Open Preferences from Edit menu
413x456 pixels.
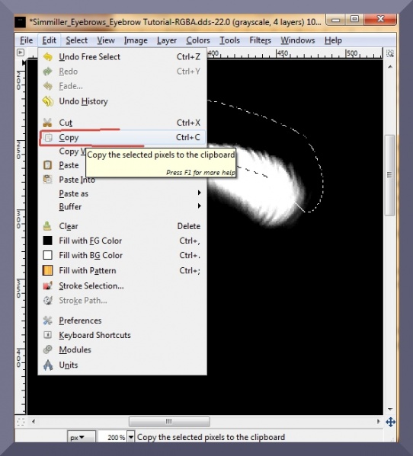coord(122,320)
